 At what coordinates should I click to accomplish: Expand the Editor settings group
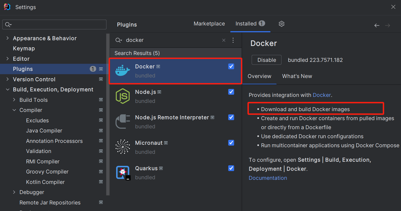coord(7,59)
